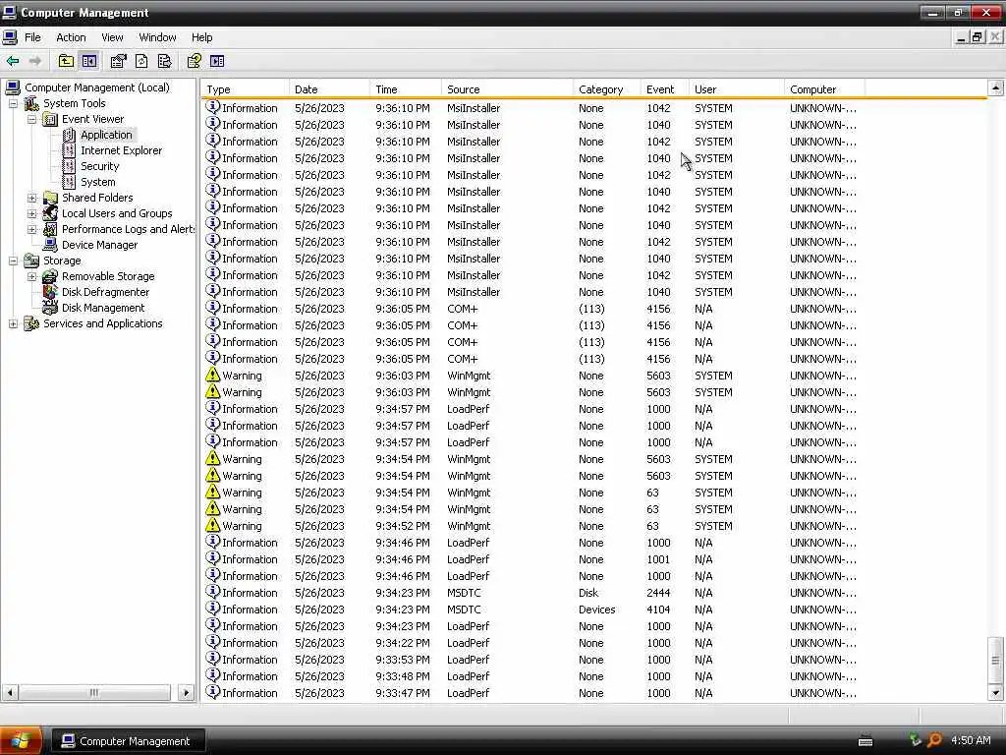Click the magnifier icon in system tray
1006x755 pixels.
(x=934, y=740)
